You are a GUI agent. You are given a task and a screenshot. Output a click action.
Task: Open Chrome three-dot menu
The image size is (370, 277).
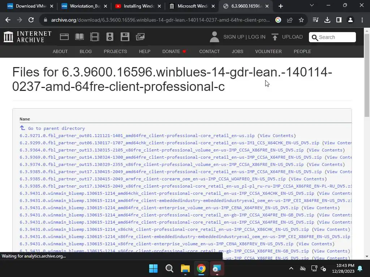(x=362, y=20)
